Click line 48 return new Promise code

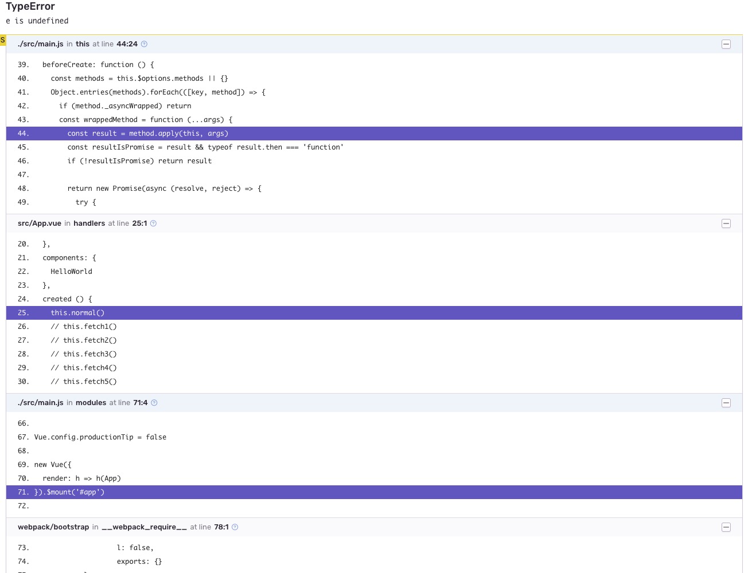point(164,189)
